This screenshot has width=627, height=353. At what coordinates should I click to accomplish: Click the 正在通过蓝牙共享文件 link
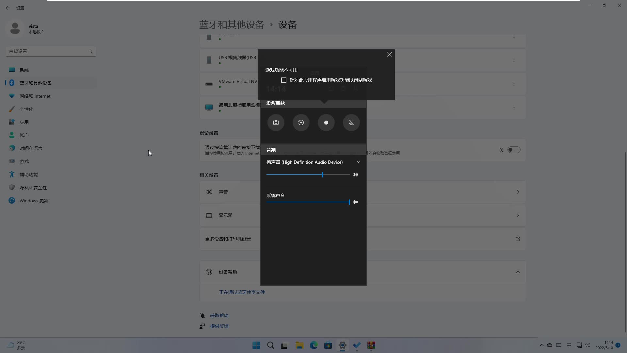point(242,292)
